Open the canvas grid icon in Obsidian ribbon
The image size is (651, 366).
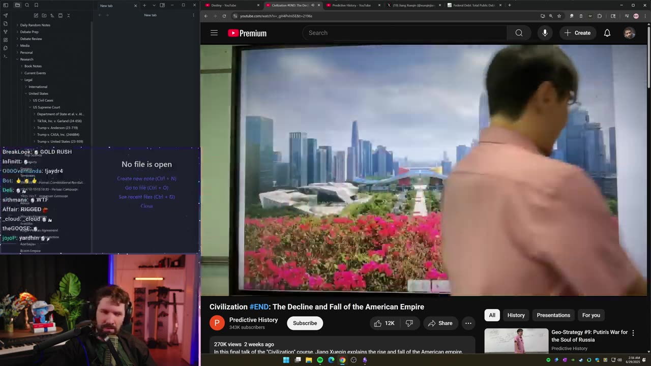6,40
